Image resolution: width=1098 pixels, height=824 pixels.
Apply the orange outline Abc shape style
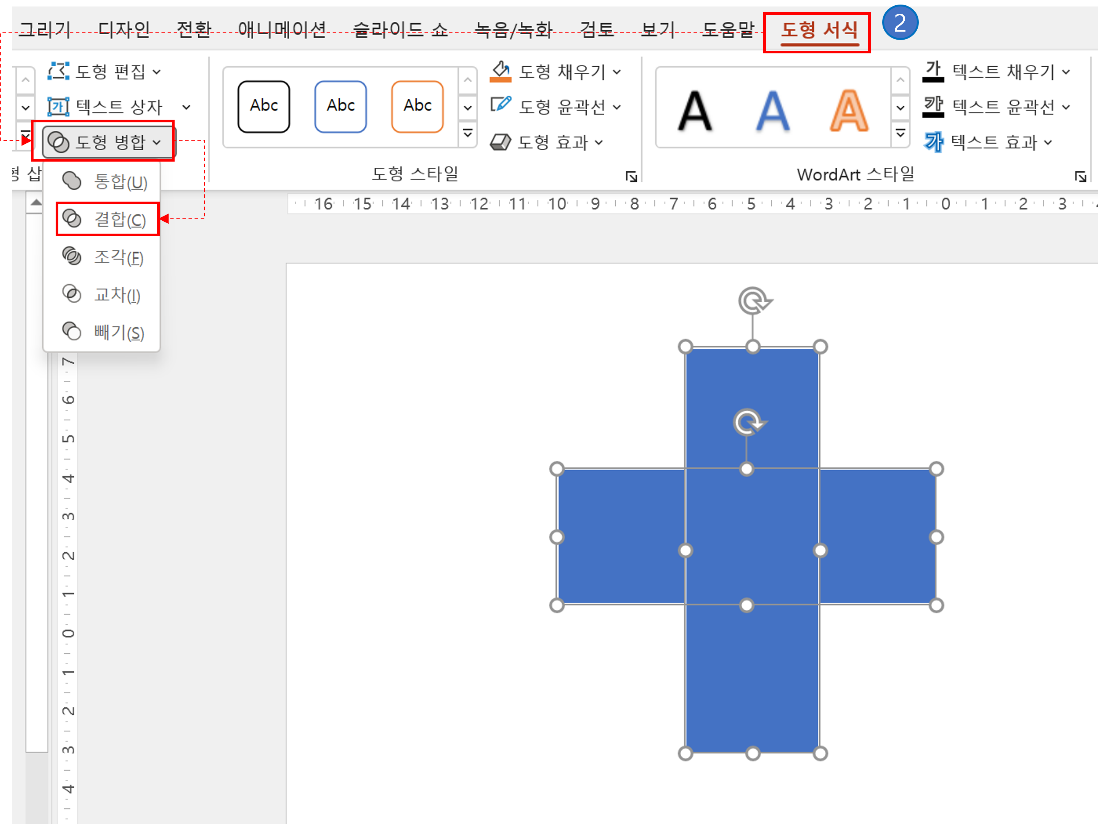[417, 106]
